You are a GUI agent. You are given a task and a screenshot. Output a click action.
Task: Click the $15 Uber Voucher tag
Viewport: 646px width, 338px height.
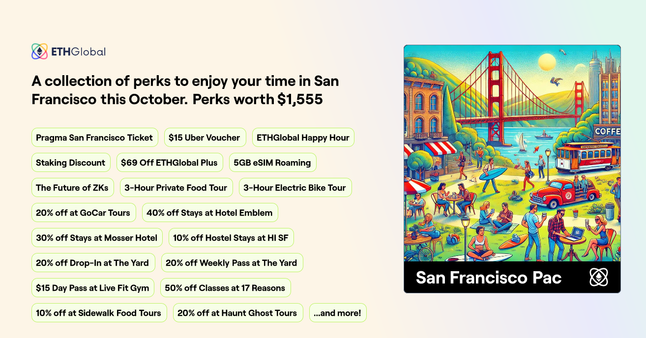[204, 138]
